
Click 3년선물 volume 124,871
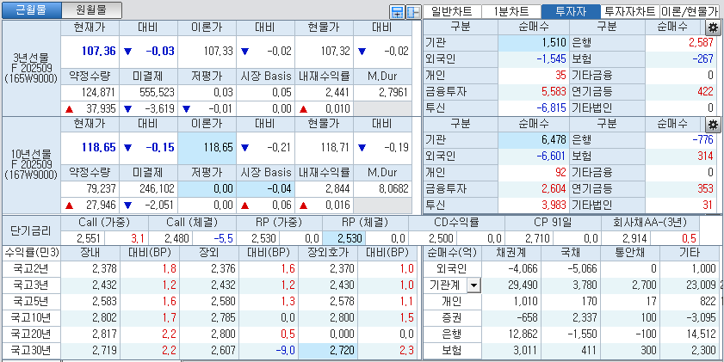pyautogui.click(x=100, y=92)
